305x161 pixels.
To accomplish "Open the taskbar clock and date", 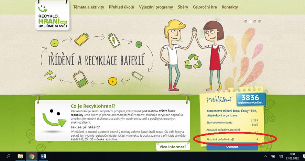I will 292,156.
